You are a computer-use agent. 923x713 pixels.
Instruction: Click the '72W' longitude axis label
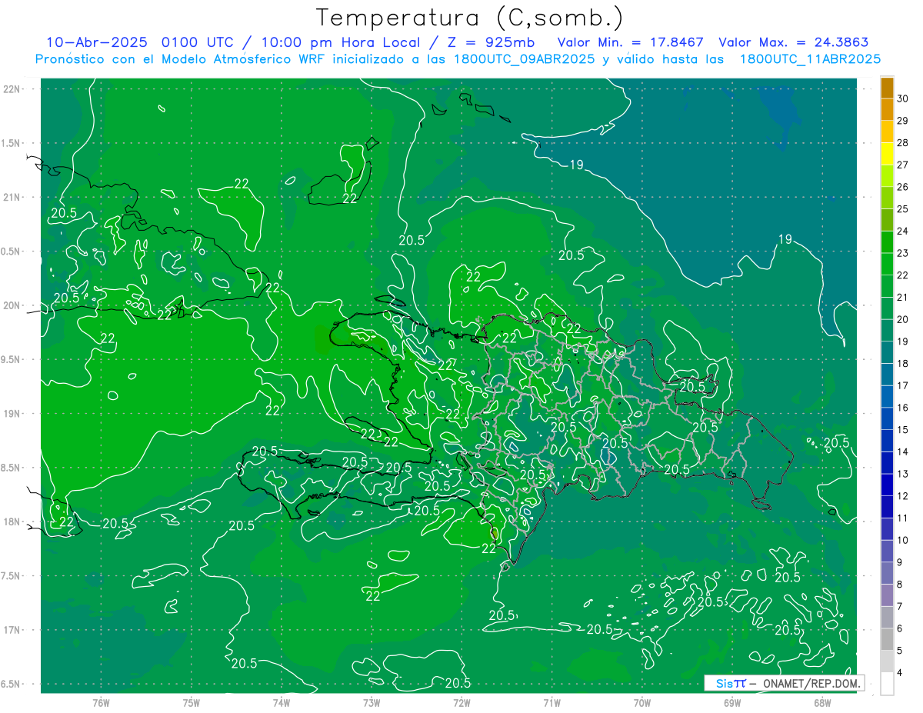click(x=461, y=702)
